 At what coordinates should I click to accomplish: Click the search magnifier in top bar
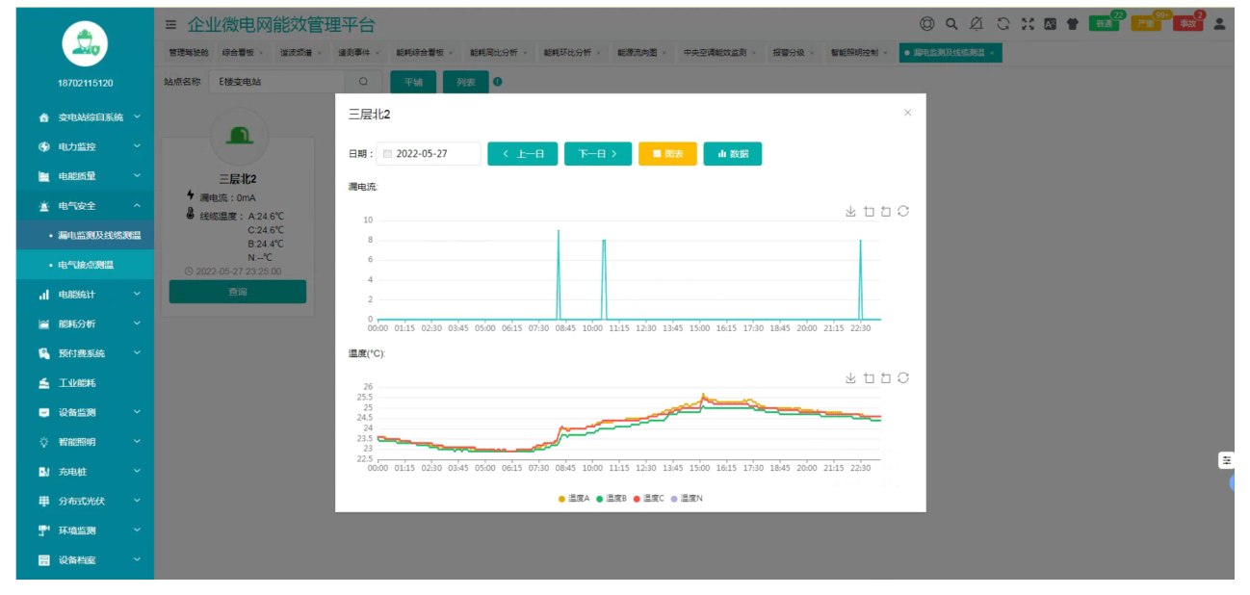951,24
